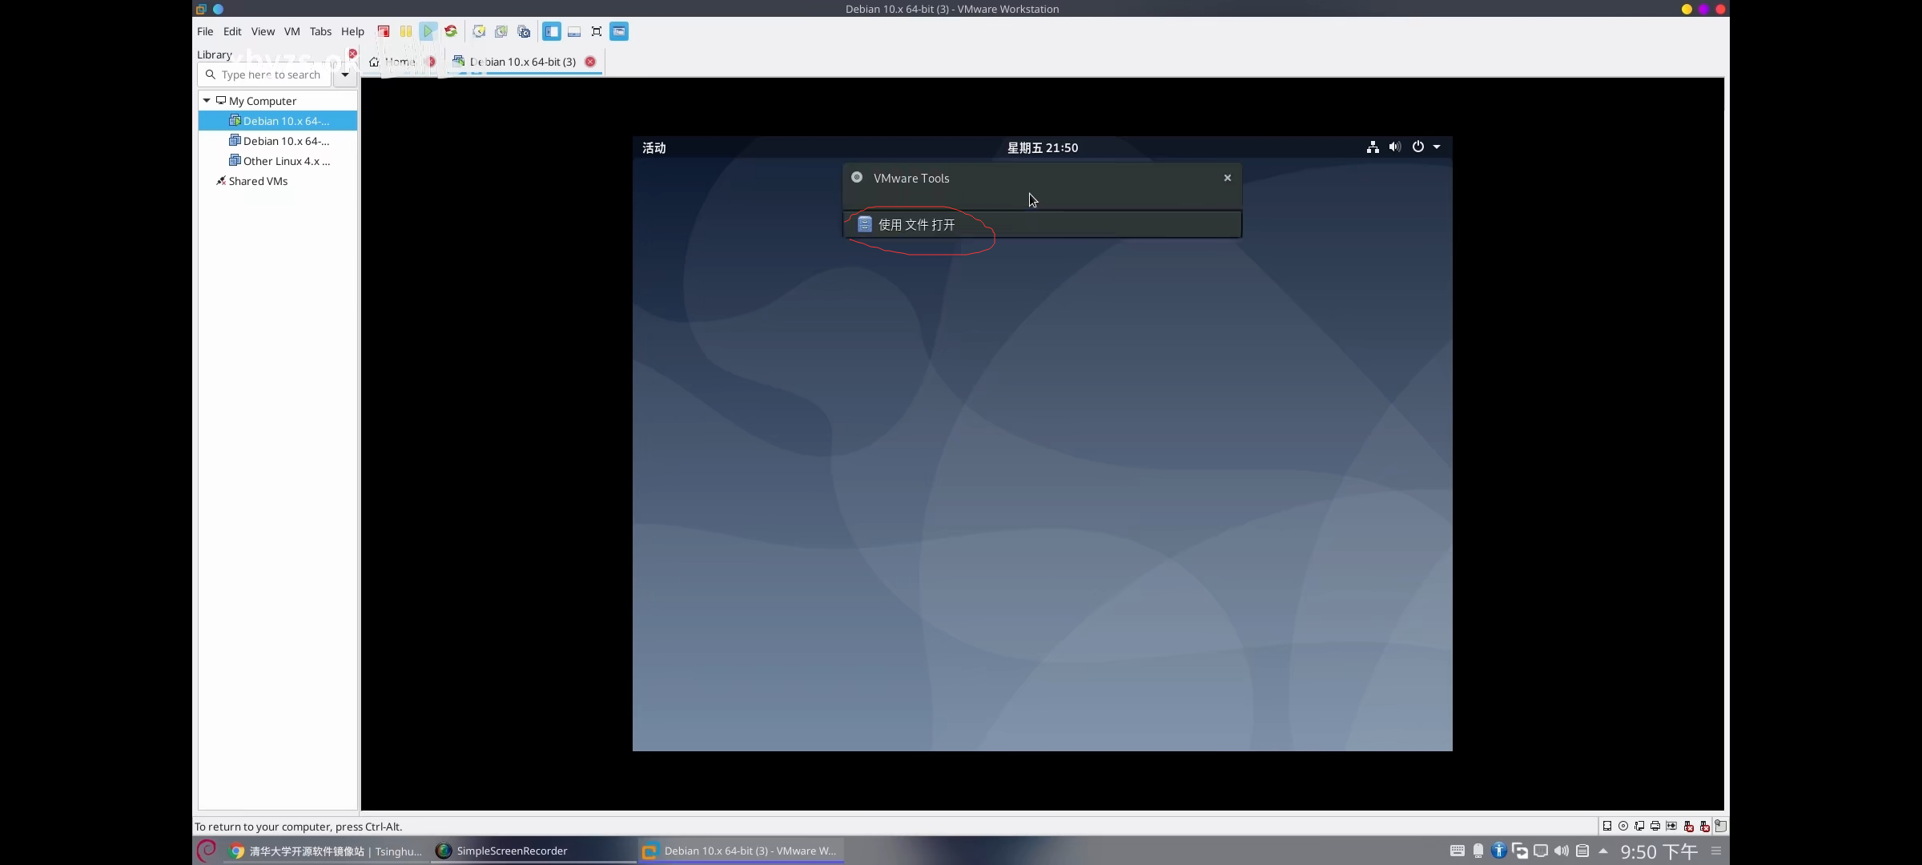Open the snapshot manager toolbar icon
This screenshot has height=865, width=1922.
(524, 31)
